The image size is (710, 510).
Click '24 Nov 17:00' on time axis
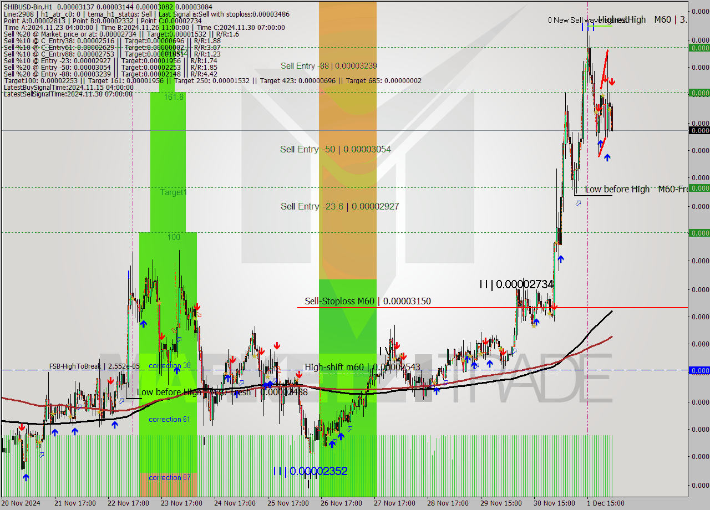click(235, 503)
